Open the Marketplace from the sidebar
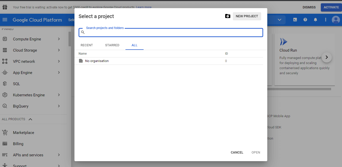The height and width of the screenshot is (167, 342). tap(23, 132)
